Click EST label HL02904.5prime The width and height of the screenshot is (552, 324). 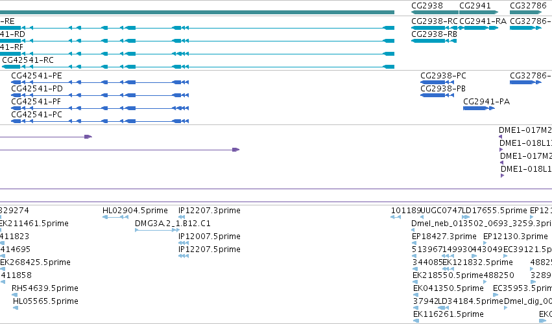point(135,211)
